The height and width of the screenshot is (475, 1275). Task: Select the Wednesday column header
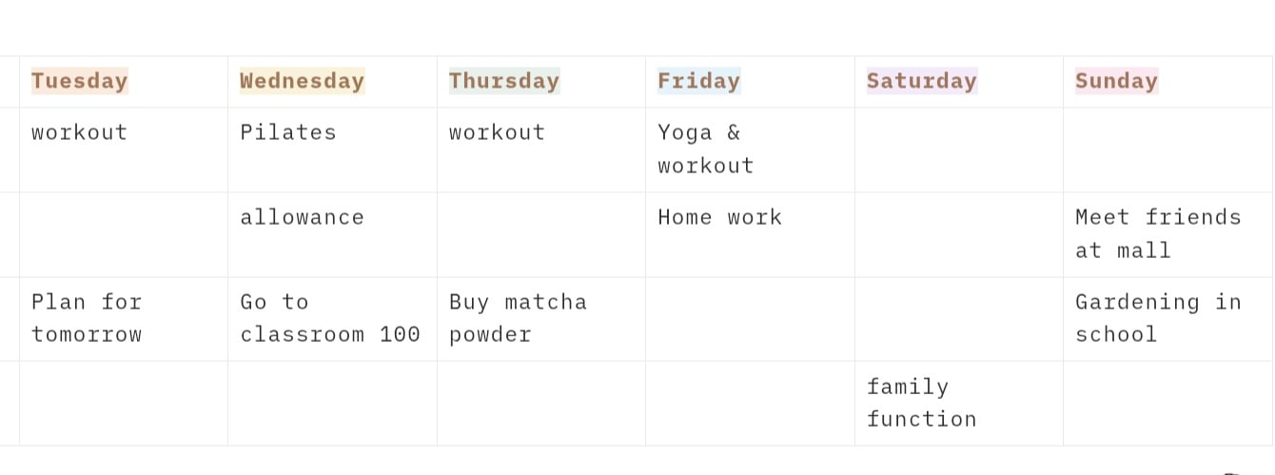302,81
